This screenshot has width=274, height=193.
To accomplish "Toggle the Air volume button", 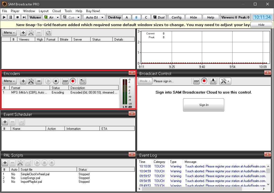I will (49, 17).
